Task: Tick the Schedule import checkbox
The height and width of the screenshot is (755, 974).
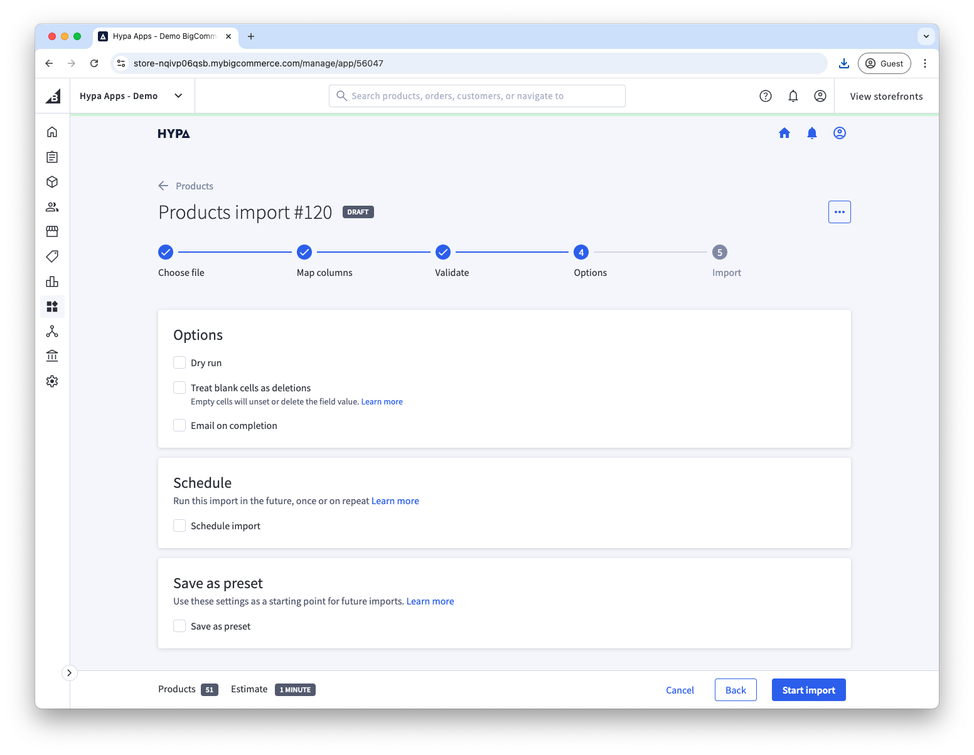Action: 179,525
